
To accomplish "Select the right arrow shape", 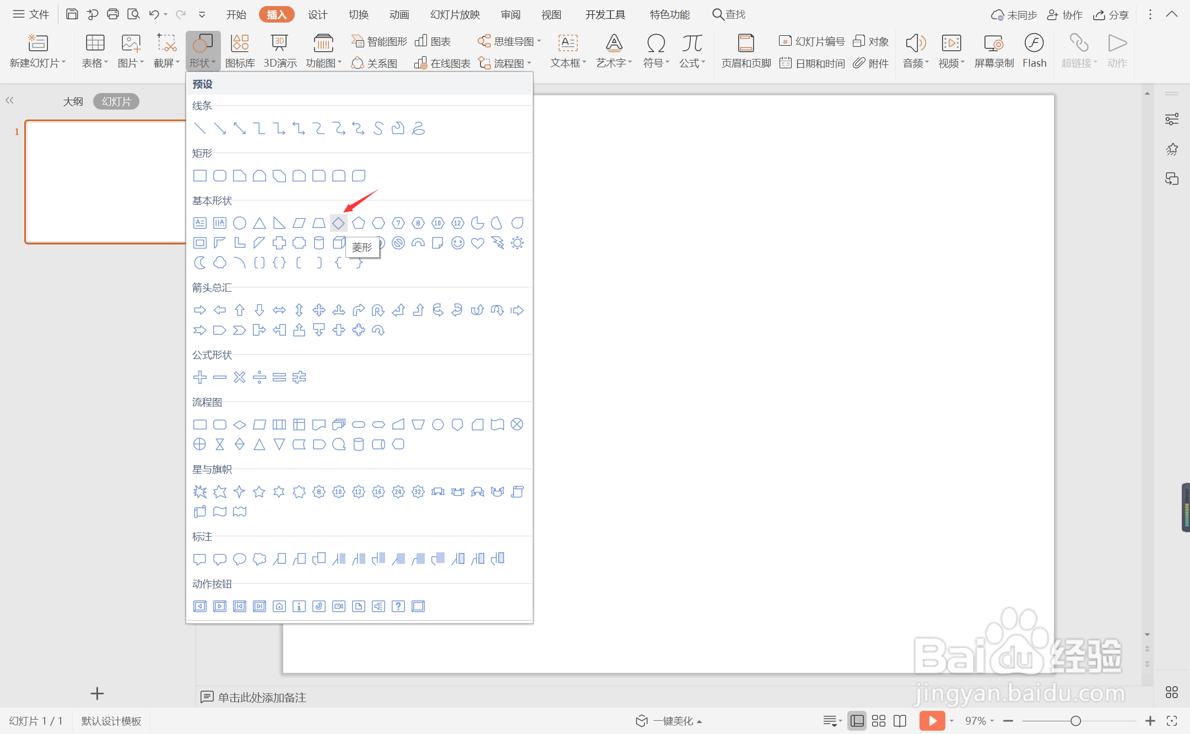I will pos(199,310).
